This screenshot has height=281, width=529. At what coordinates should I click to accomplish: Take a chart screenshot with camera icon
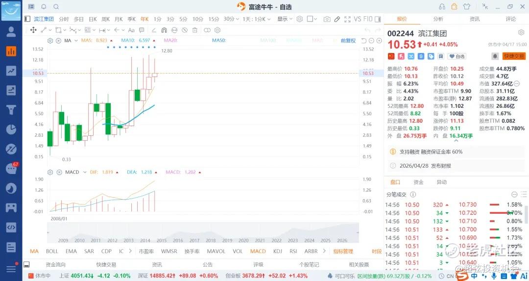tap(327, 19)
